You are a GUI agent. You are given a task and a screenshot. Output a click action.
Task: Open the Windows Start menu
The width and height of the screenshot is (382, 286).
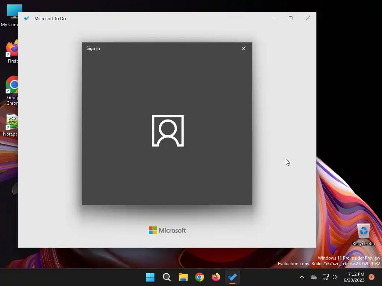(150, 277)
